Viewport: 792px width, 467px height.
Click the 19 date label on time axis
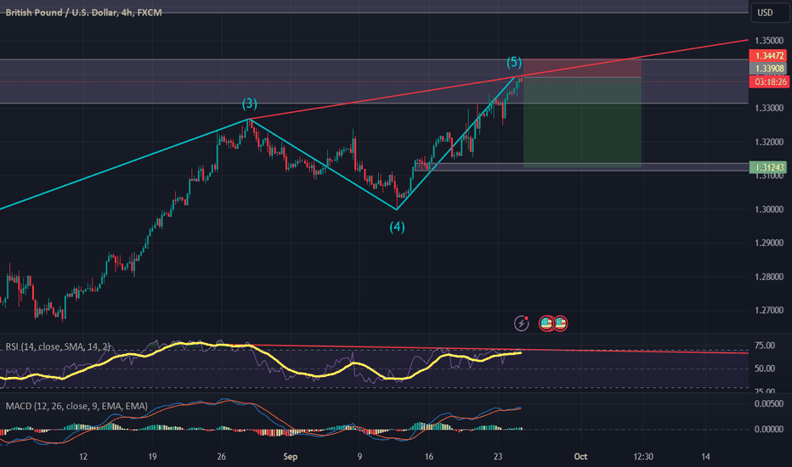coord(152,457)
